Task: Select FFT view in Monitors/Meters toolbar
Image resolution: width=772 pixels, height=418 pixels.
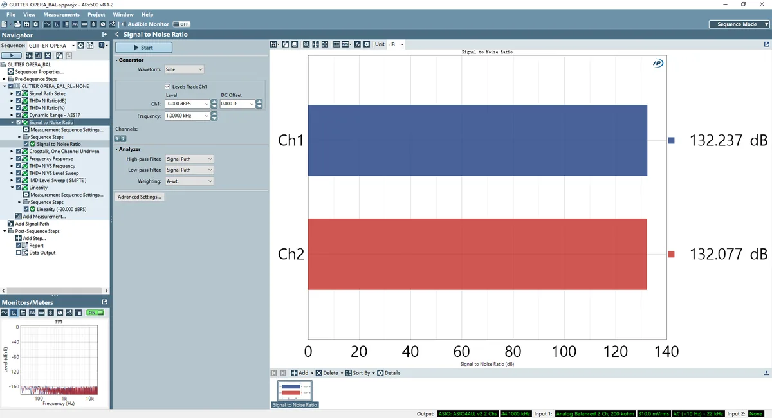Action: click(14, 313)
